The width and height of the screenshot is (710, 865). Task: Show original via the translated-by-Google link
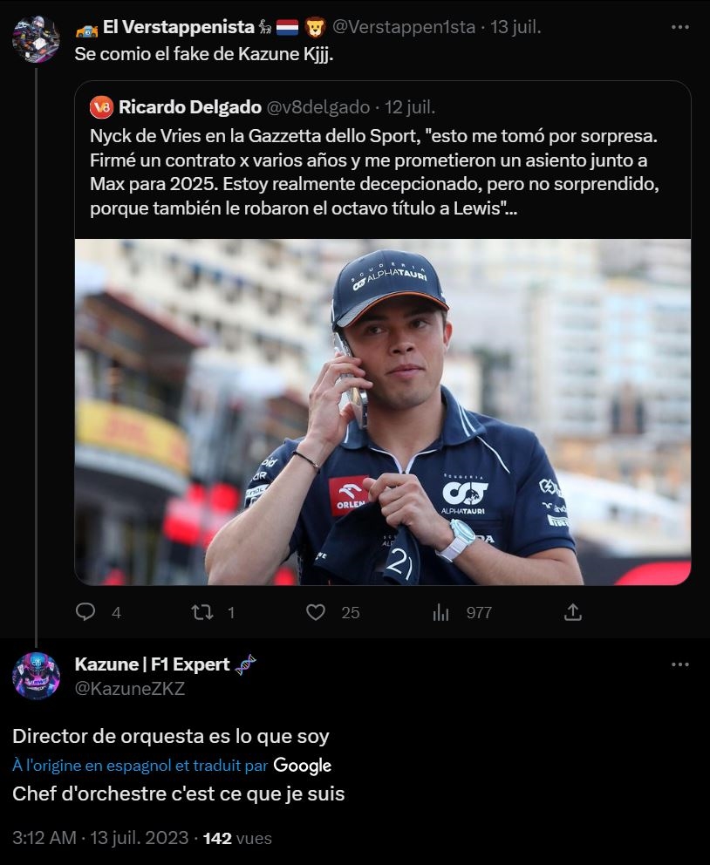point(140,766)
